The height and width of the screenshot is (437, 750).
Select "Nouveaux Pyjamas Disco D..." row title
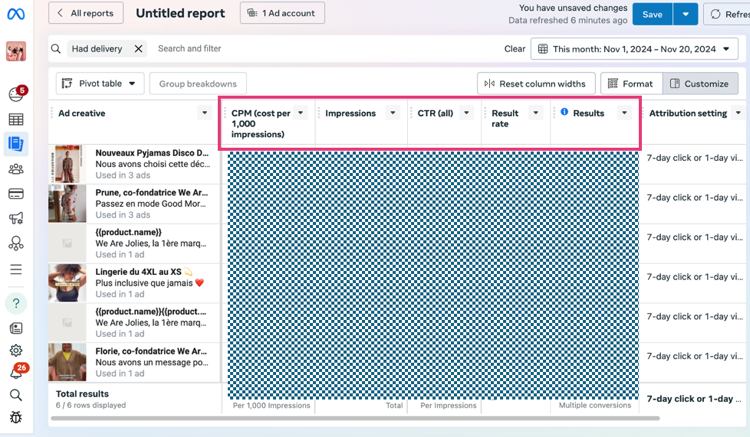coord(152,153)
